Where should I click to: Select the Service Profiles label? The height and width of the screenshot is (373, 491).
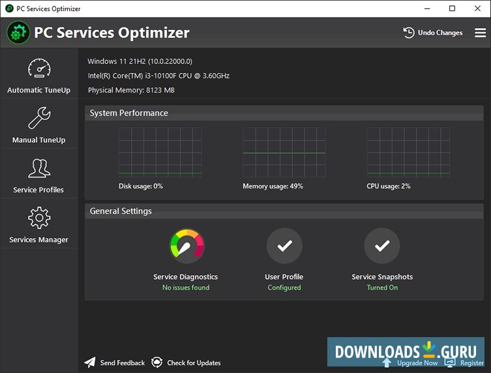pyautogui.click(x=38, y=190)
